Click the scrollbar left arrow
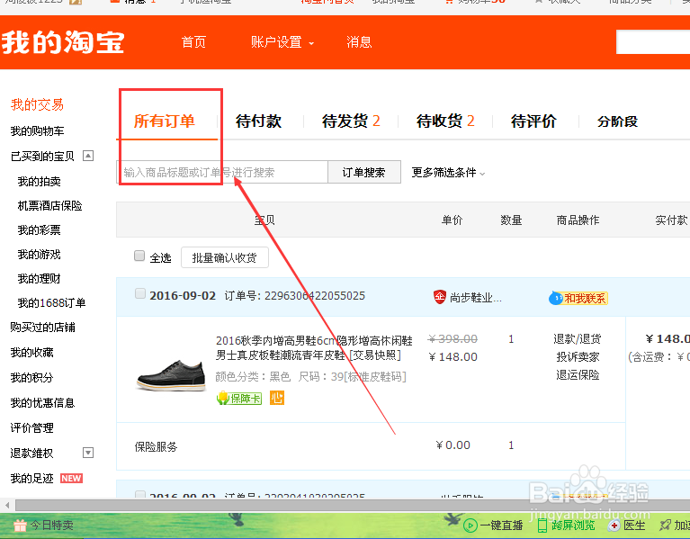This screenshot has height=539, width=690. (x=7, y=505)
